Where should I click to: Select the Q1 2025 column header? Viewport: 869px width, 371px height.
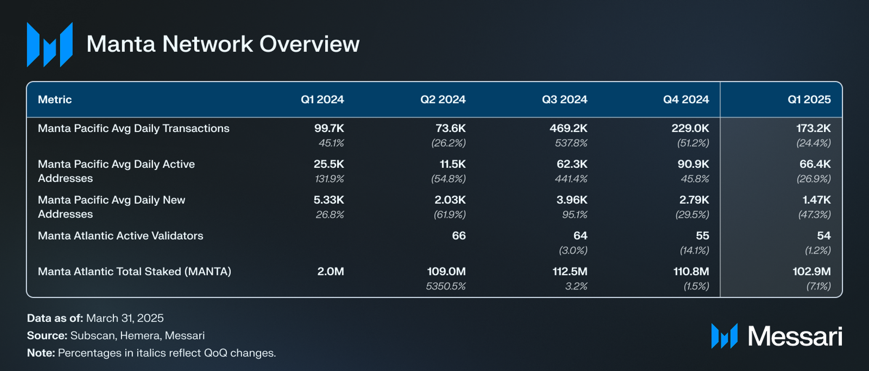[809, 100]
